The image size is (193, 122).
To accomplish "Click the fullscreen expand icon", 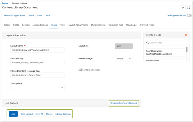I will point(189,8).
